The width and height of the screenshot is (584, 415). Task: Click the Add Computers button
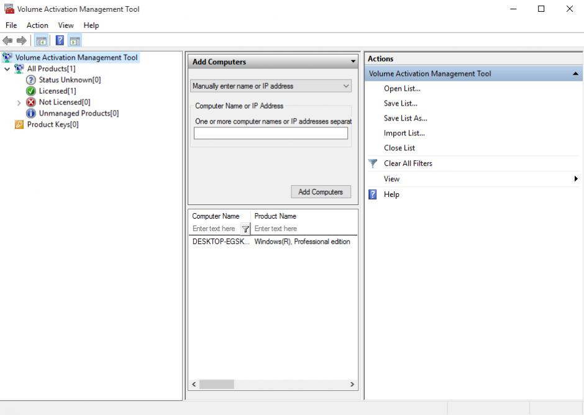tap(321, 192)
